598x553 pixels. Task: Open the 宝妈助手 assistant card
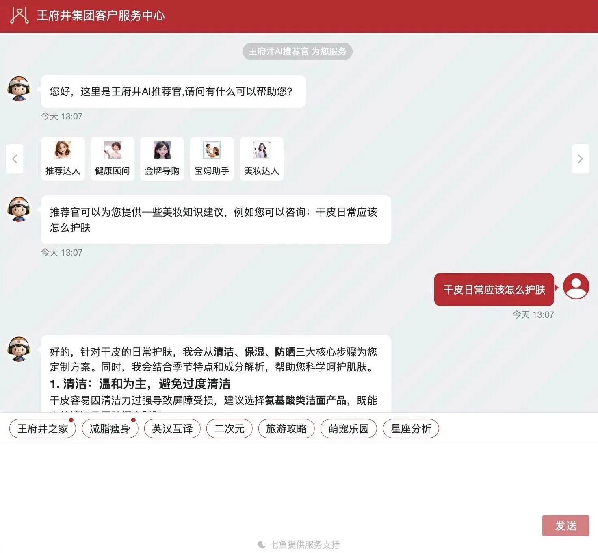(212, 159)
